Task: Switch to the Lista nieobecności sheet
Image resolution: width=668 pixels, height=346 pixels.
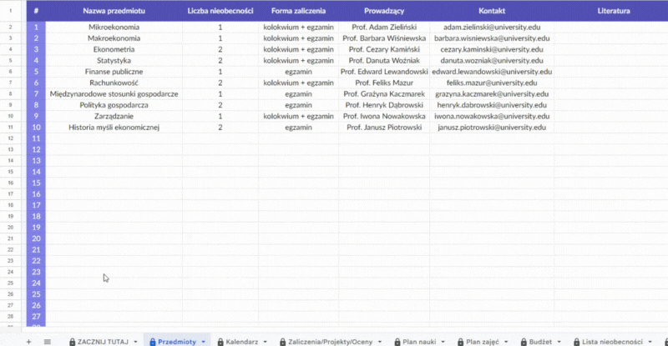Action: pyautogui.click(x=612, y=342)
